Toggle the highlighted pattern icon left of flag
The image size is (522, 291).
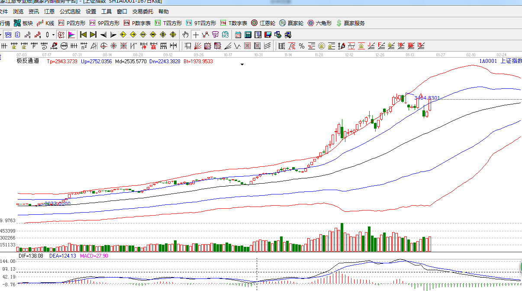pyautogui.click(x=61, y=35)
